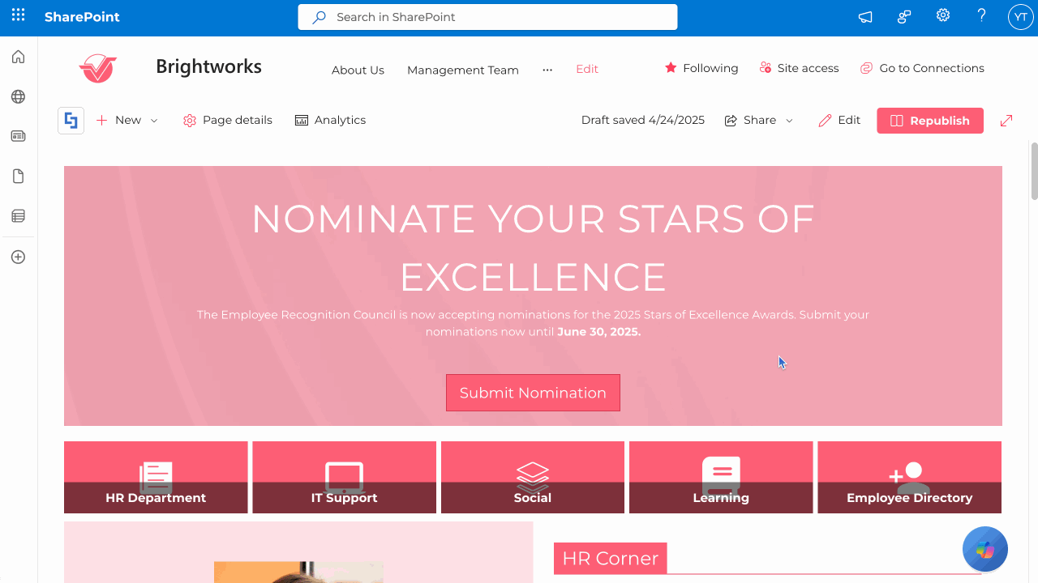Click the Nominate Your Stars of Excellence heading
The image size is (1038, 583).
tap(533, 248)
